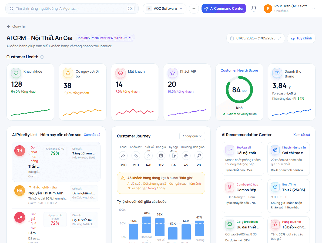Screen dimensions: 322x243
Task: Click the Gợi ý Broadcast mail icon
Action: pos(230,224)
